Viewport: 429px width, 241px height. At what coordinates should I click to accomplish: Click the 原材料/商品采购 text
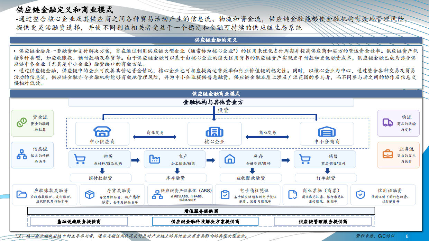pos(108,164)
